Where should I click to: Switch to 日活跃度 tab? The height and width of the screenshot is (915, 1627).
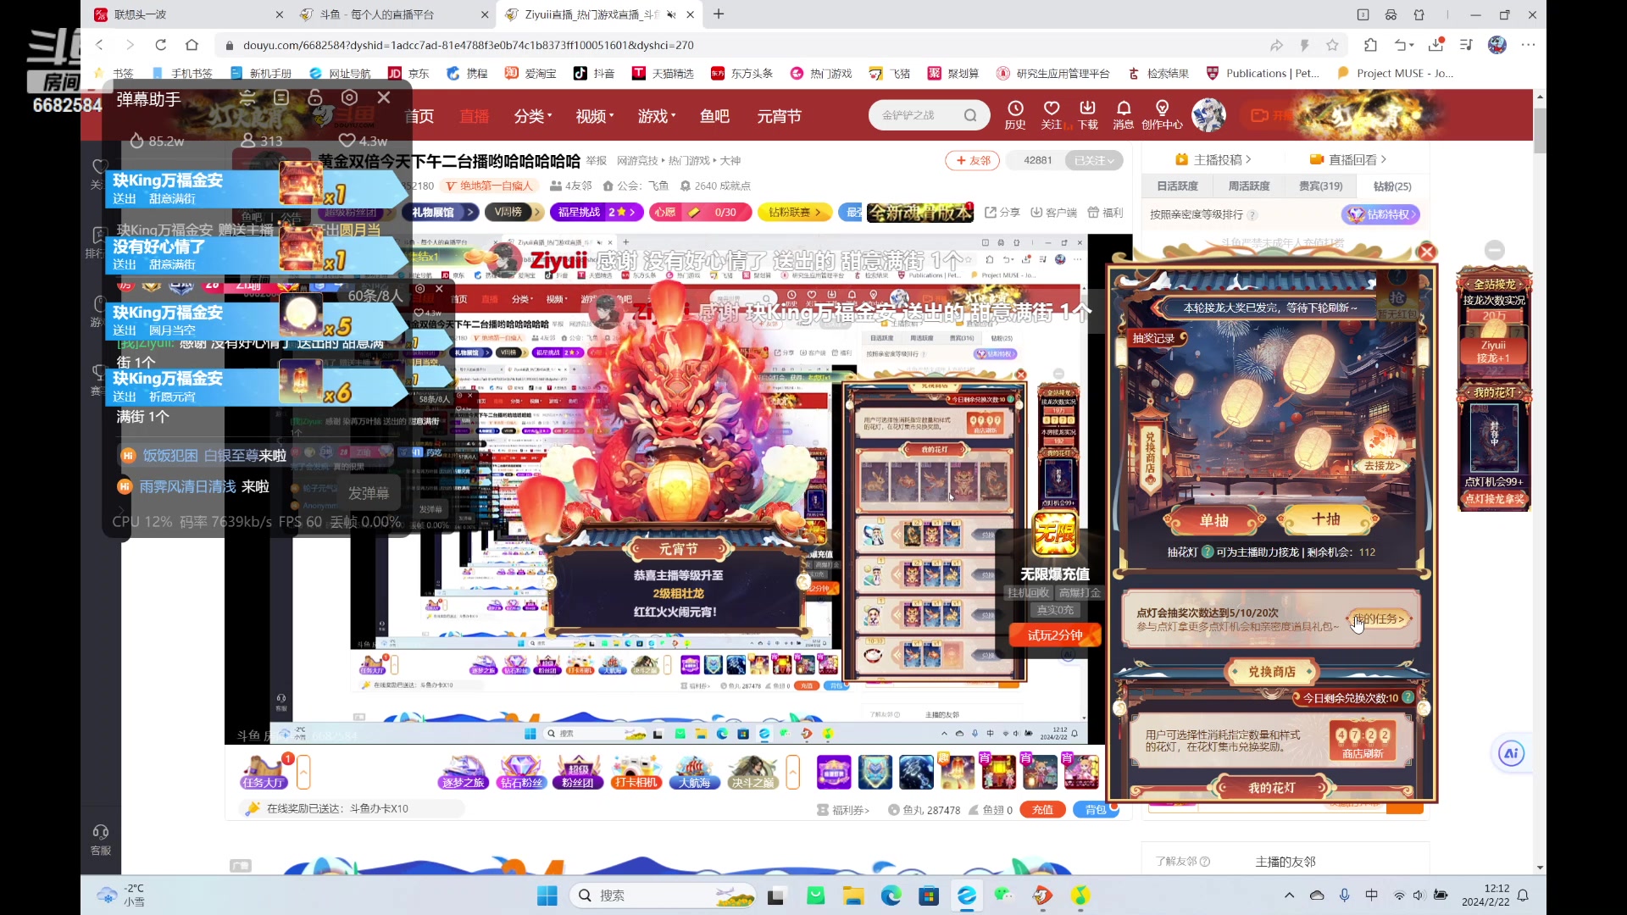click(1178, 186)
